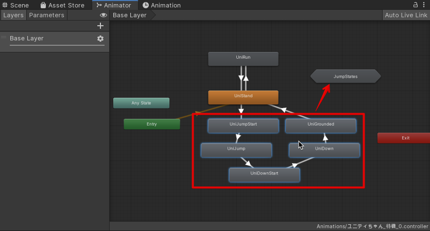The height and width of the screenshot is (231, 430).
Task: Add a new layer with plus icon
Action: (100, 26)
